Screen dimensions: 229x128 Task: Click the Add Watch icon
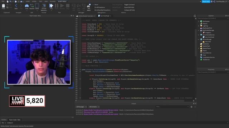[89, 6]
